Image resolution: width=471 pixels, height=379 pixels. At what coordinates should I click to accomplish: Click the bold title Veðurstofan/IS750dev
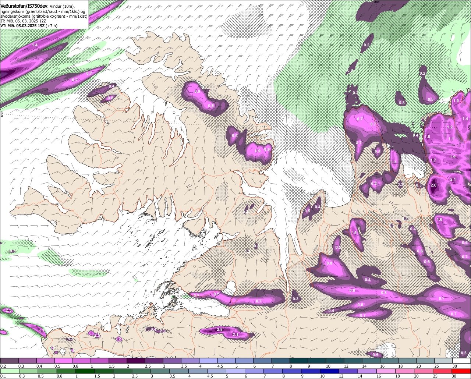[24, 6]
